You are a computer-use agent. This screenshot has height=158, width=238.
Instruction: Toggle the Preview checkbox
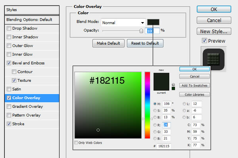click(x=204, y=41)
